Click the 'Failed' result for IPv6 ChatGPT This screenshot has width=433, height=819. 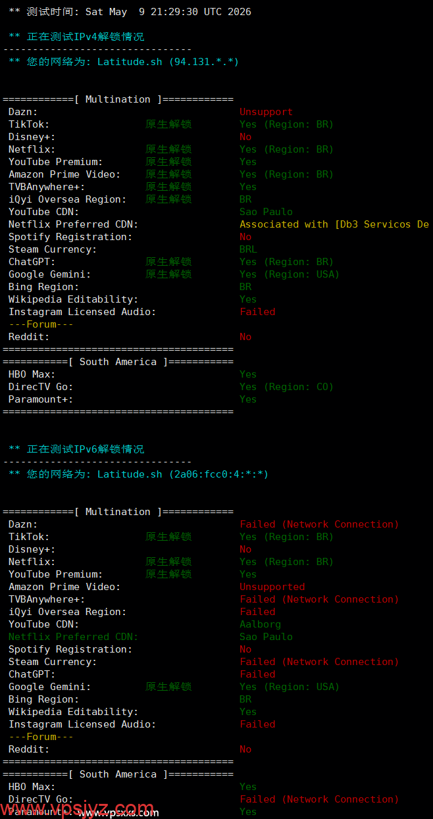257,674
